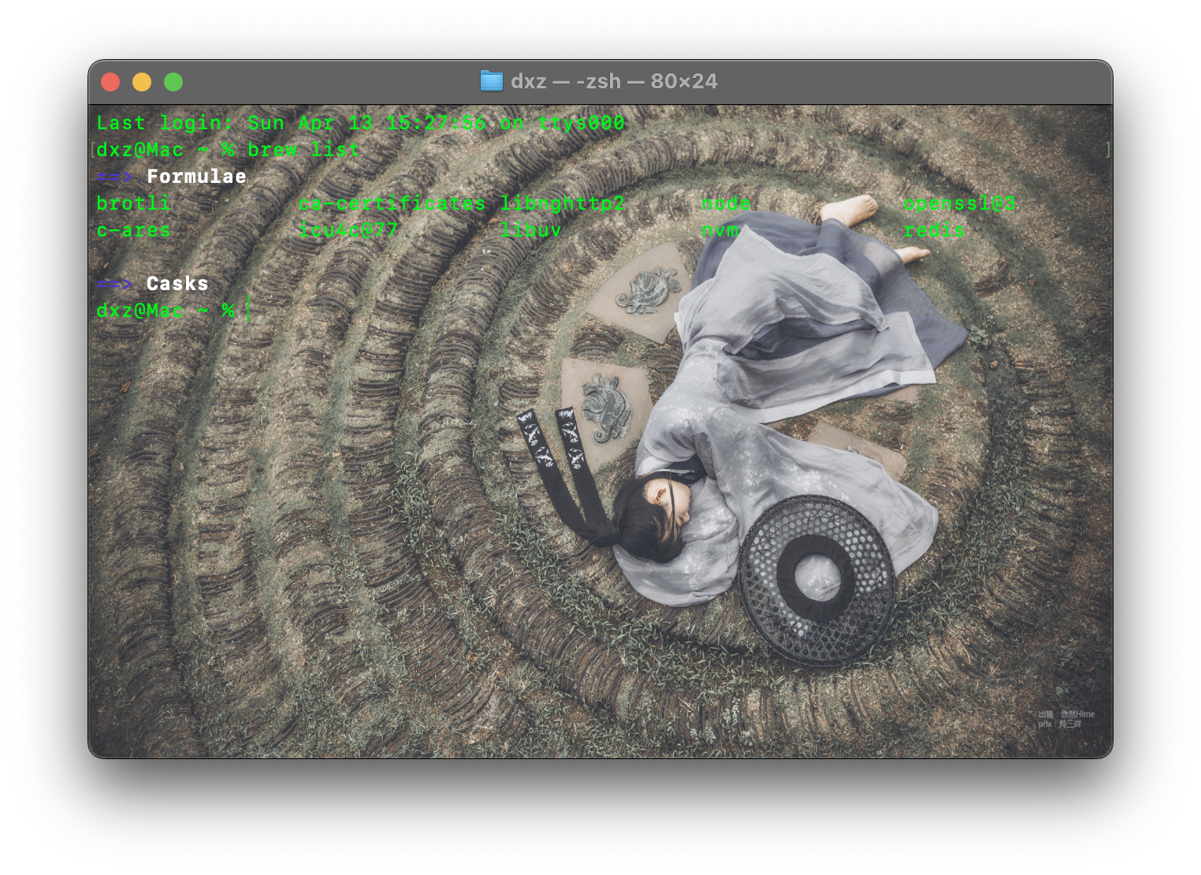Click the "Casks" heading
Image resolution: width=1201 pixels, height=875 pixels.
coord(177,284)
